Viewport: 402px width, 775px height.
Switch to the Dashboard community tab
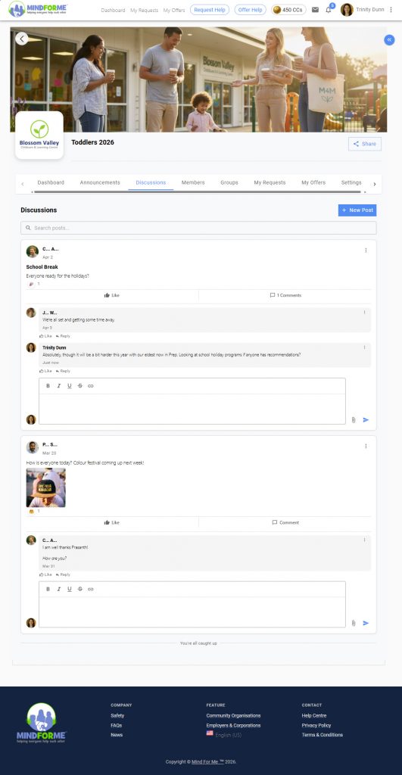coord(51,182)
